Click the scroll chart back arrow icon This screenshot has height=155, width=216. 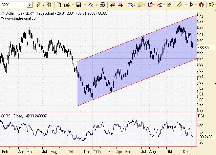click(x=113, y=5)
